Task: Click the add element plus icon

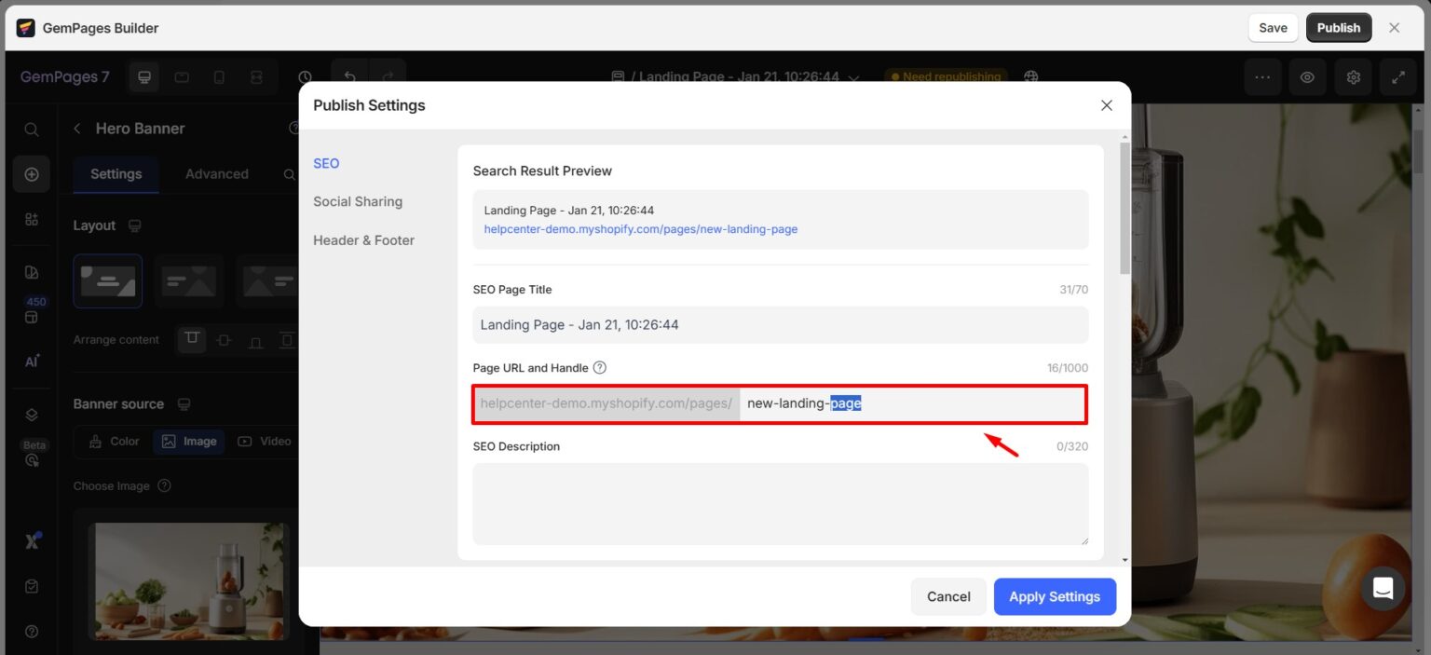Action: [31, 173]
